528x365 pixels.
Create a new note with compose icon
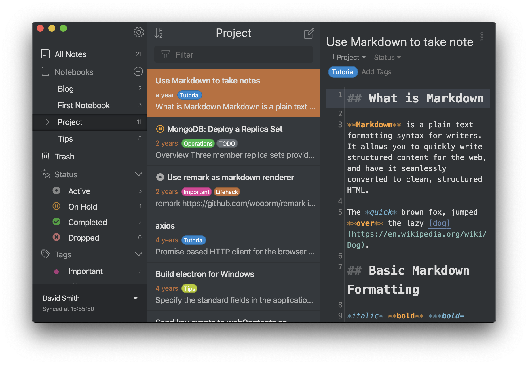pyautogui.click(x=309, y=33)
